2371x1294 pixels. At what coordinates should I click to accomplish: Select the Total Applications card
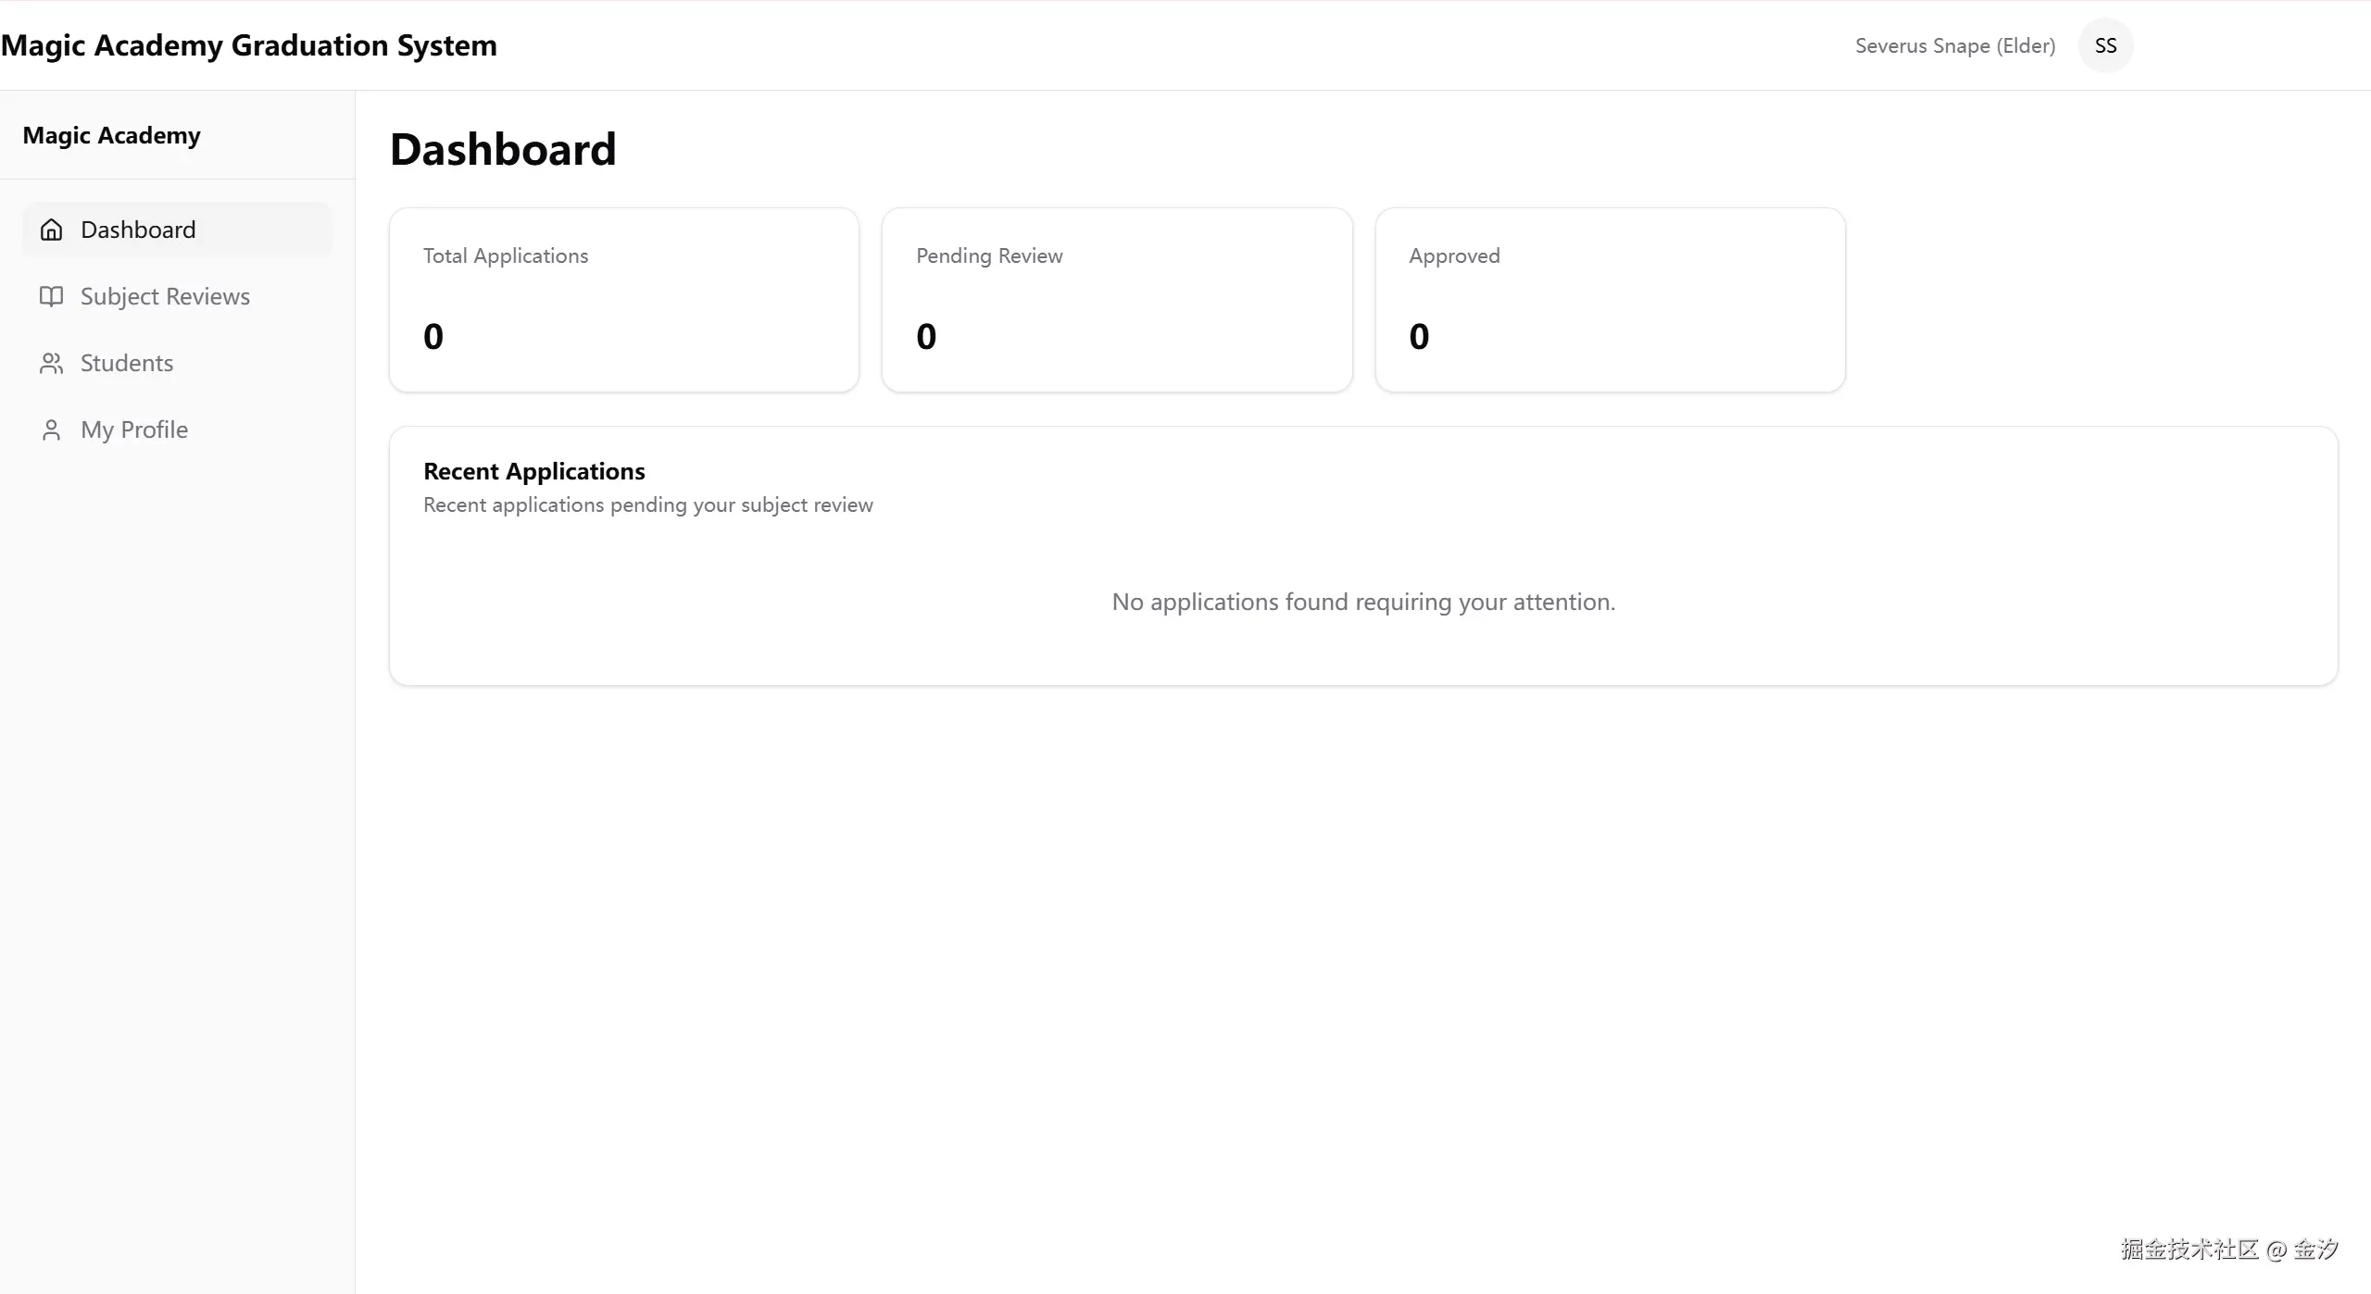623,299
